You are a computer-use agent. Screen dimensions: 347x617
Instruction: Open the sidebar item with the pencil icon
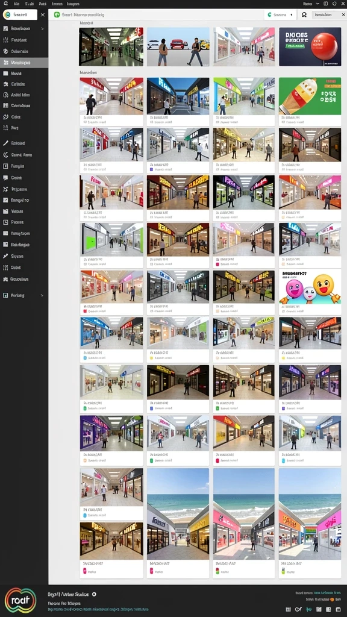click(x=23, y=143)
